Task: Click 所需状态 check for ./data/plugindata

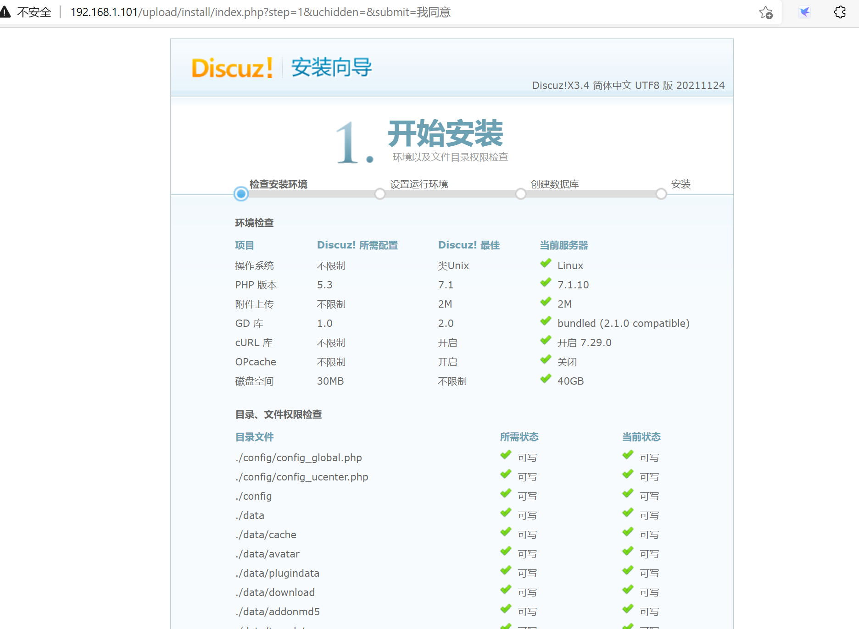Action: [x=506, y=571]
